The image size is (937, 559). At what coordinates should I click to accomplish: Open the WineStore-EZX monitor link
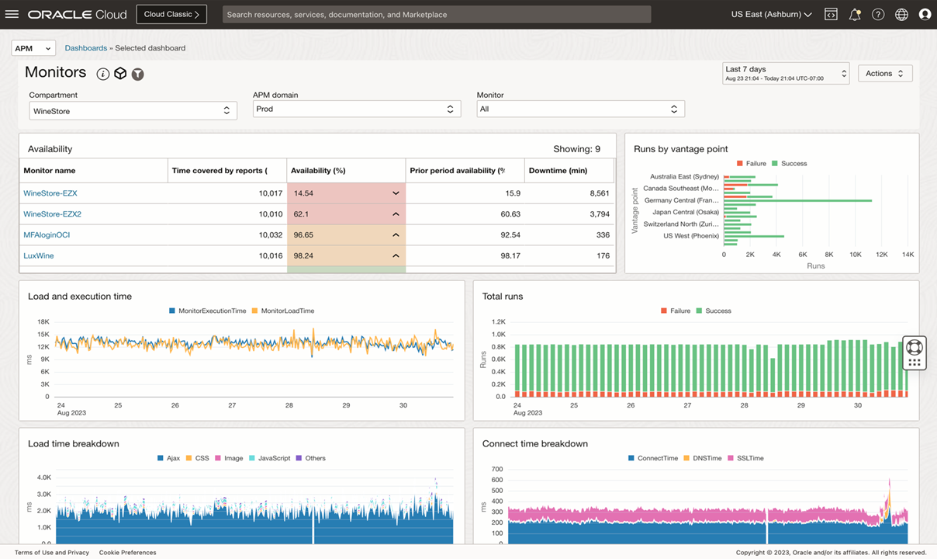click(50, 193)
